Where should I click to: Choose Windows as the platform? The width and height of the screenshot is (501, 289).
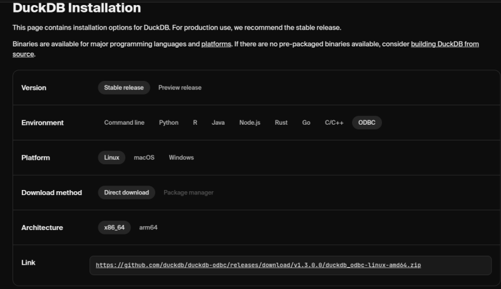[x=181, y=157]
